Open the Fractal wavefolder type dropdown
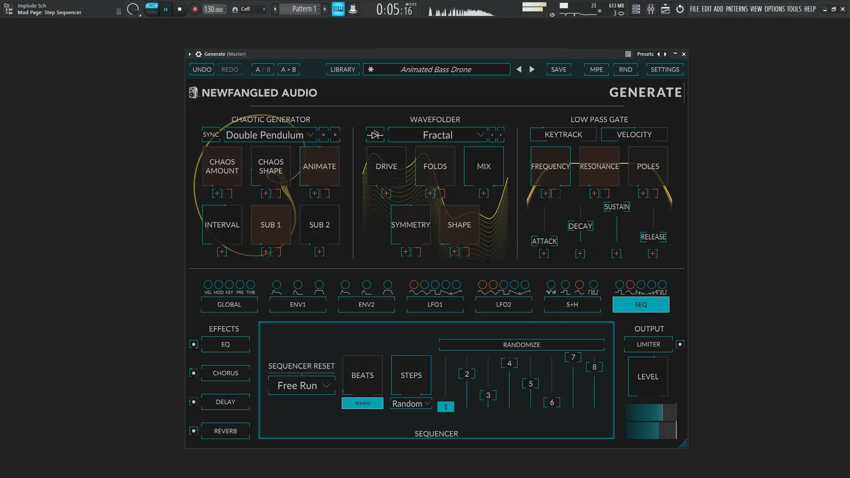This screenshot has width=850, height=478. click(x=437, y=135)
